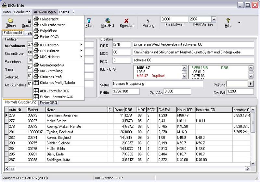
Task: Click the DRG column header
Action: (x=129, y=110)
